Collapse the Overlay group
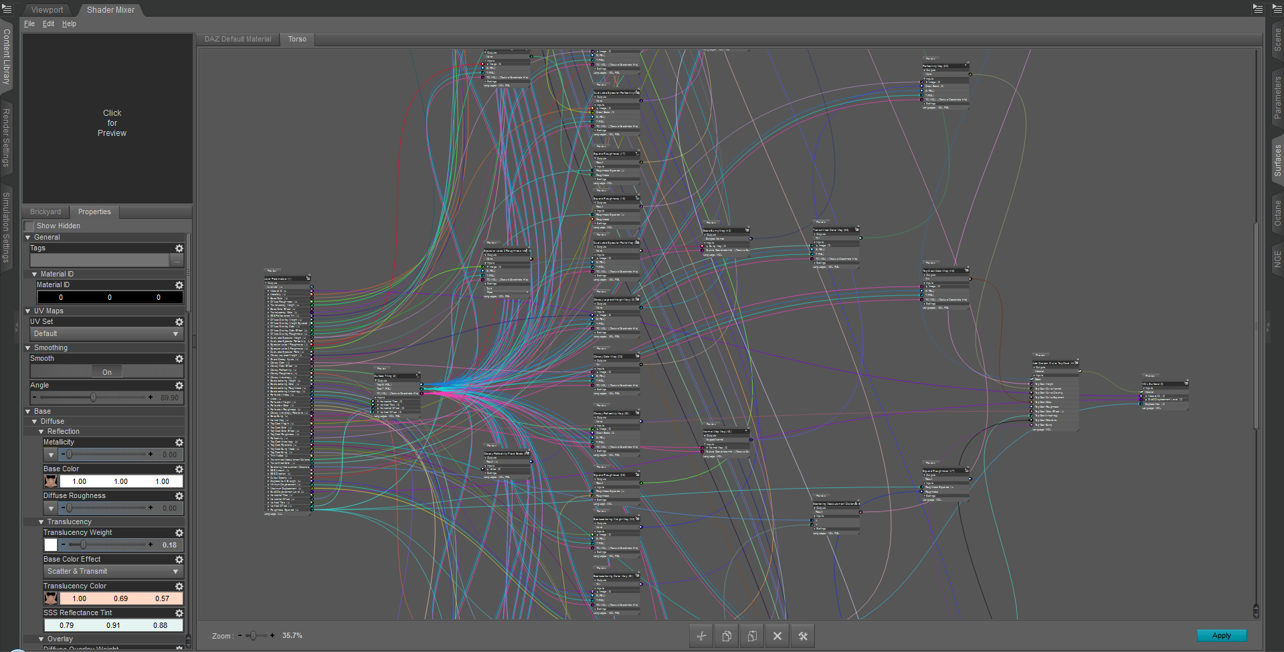The width and height of the screenshot is (1284, 652). pyautogui.click(x=41, y=639)
